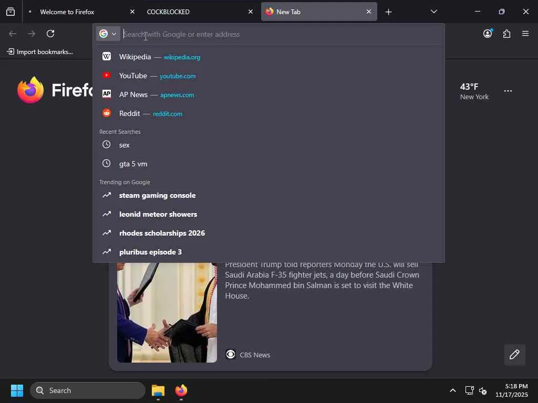
Task: Open the network status tray icon
Action: point(469,390)
